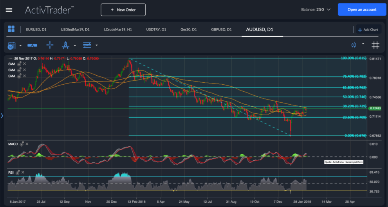Expand the chart type dropdown arrow
The width and height of the screenshot is (388, 207).
363,44
